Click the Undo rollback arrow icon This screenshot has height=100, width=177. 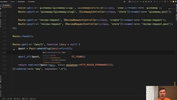coord(168,2)
